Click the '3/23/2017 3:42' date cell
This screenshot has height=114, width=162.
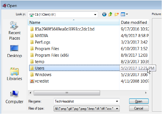[x=134, y=42]
